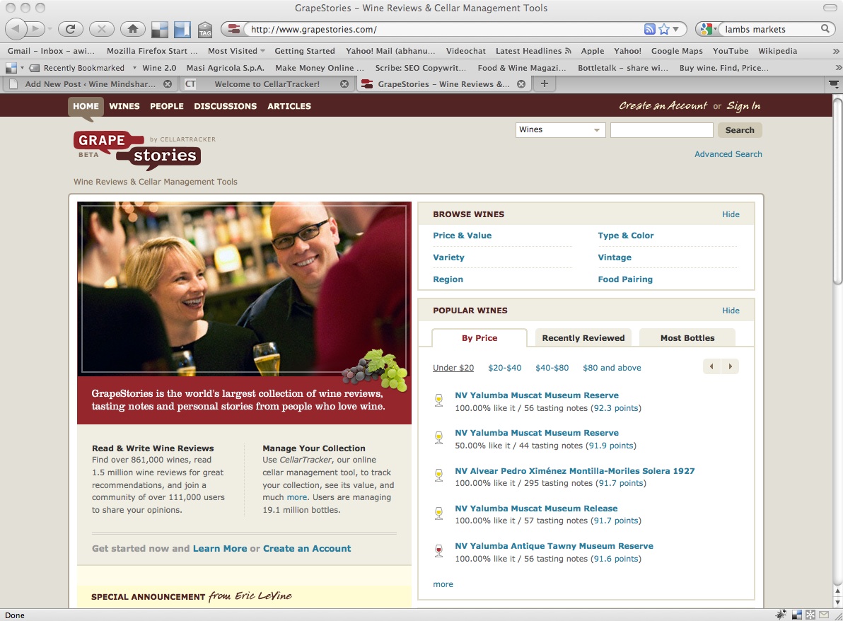
Task: Click the hero photo of smiling people
Action: (x=244, y=288)
